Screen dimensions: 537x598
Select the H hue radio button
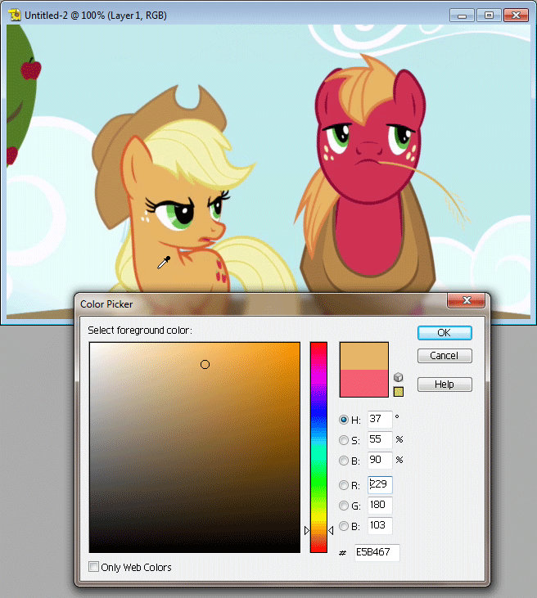coord(344,420)
